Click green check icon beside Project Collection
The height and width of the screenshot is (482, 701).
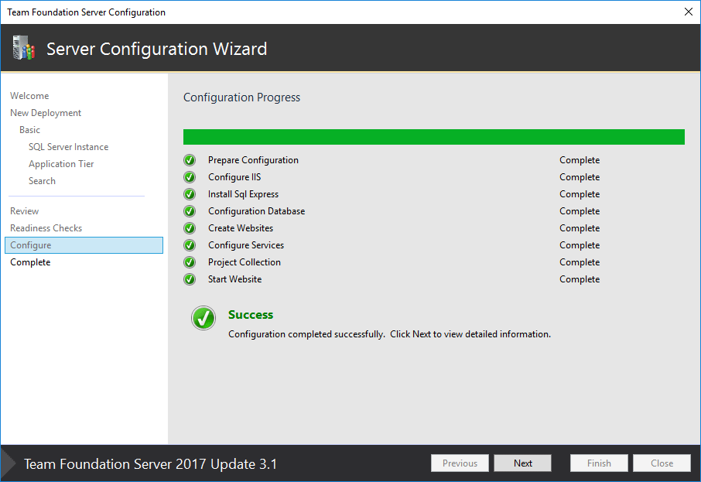coord(190,262)
